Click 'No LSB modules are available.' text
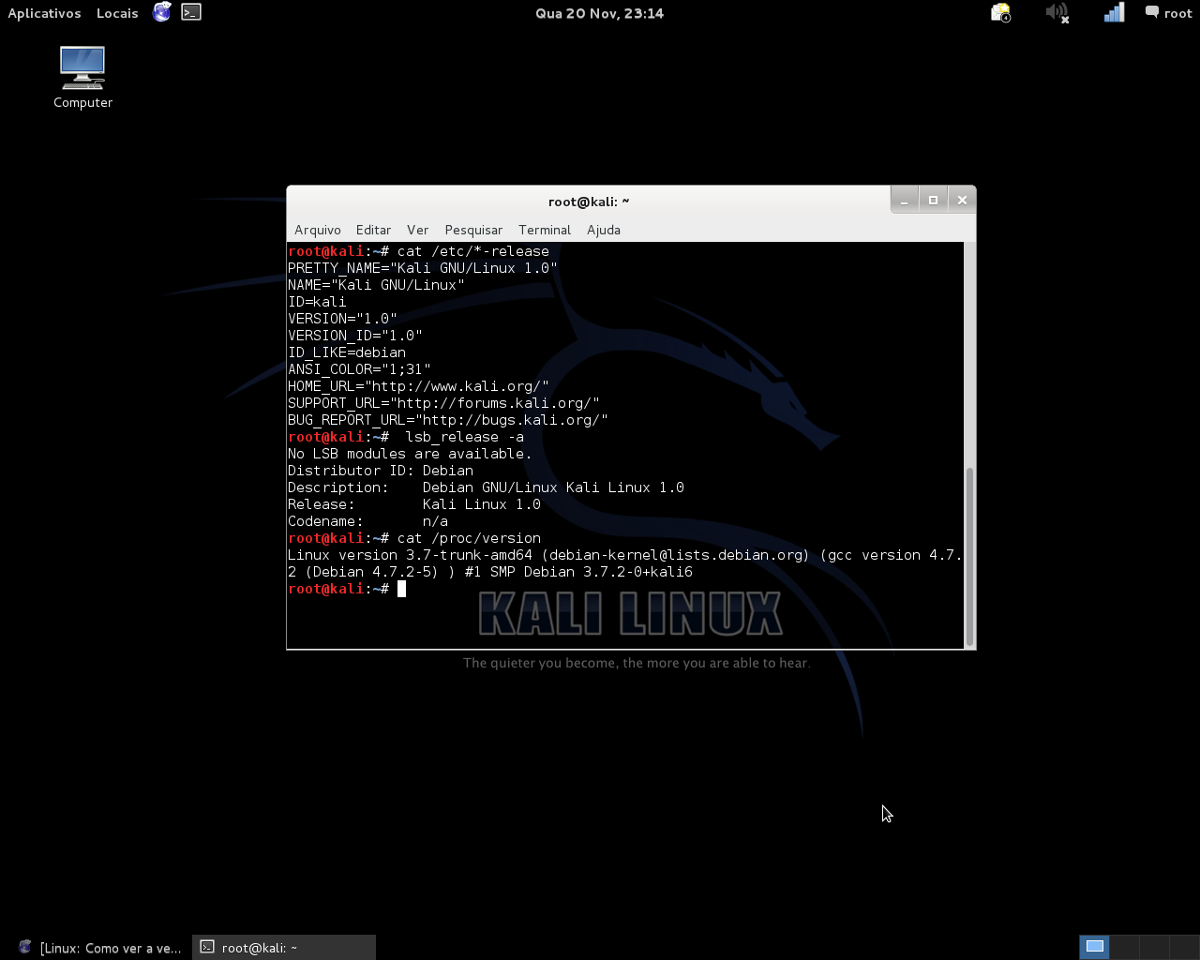Screen dimensions: 1200x960 pyautogui.click(x=410, y=454)
